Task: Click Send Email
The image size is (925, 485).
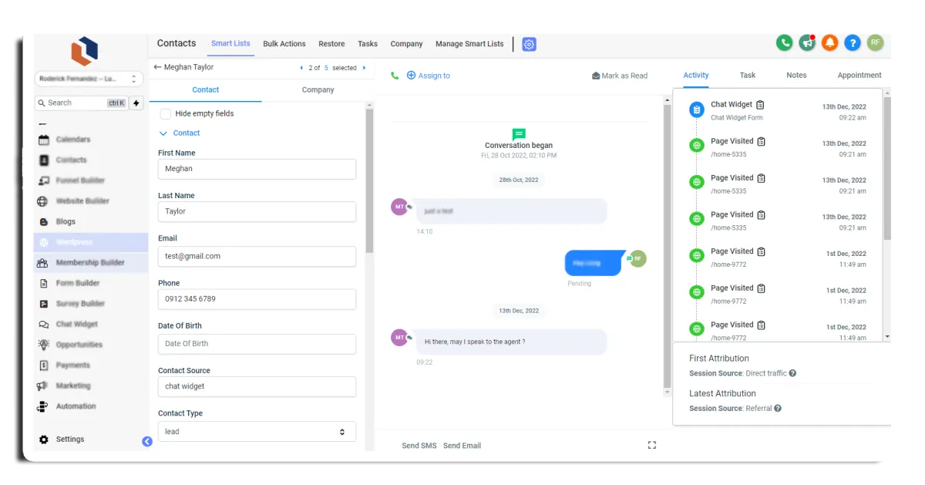Action: point(462,446)
